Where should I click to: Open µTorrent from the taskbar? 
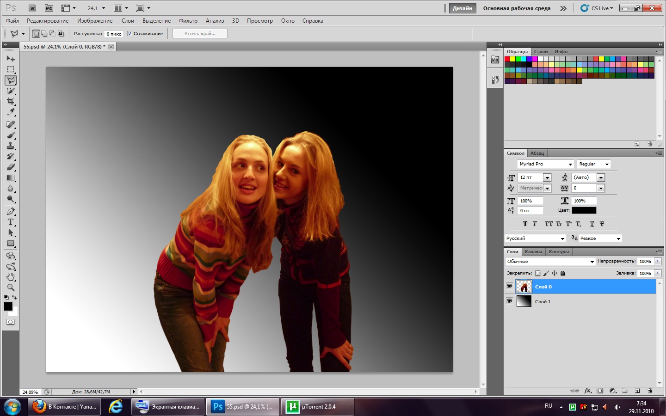[x=318, y=407]
